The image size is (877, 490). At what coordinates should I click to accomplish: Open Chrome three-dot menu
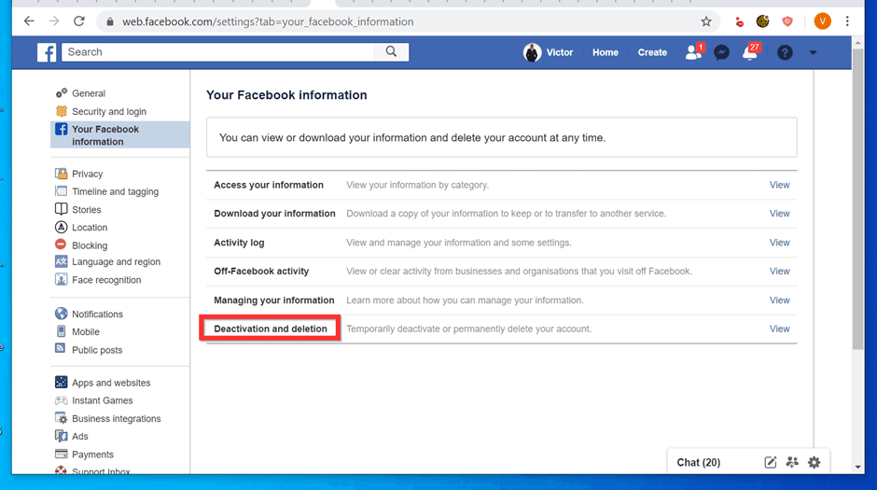[x=847, y=21]
